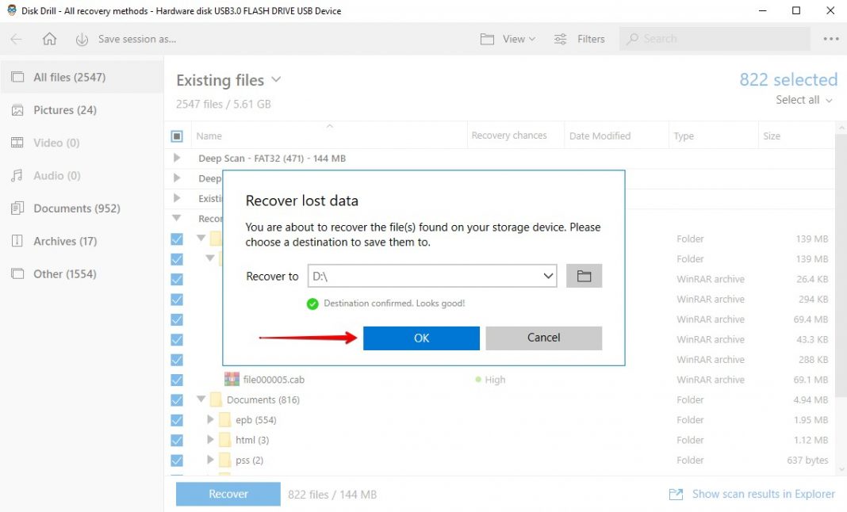Click the folder browse icon in dialog
847x512 pixels.
point(584,275)
